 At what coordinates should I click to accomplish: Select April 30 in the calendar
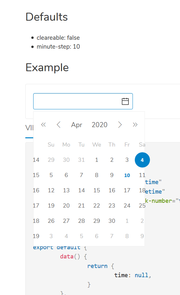click(x=112, y=221)
